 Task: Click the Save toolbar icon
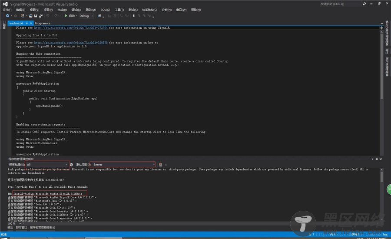[x=36, y=16]
